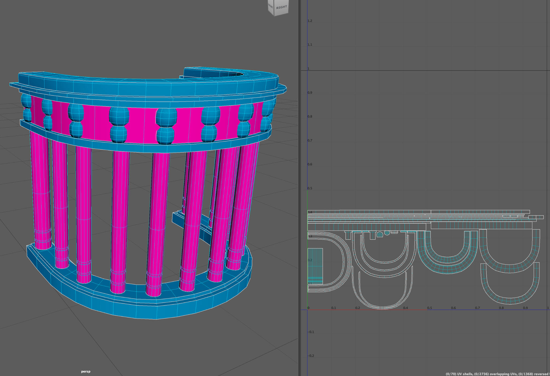Click the divider between viewport and UV editor
This screenshot has height=376, width=550.
click(x=299, y=188)
